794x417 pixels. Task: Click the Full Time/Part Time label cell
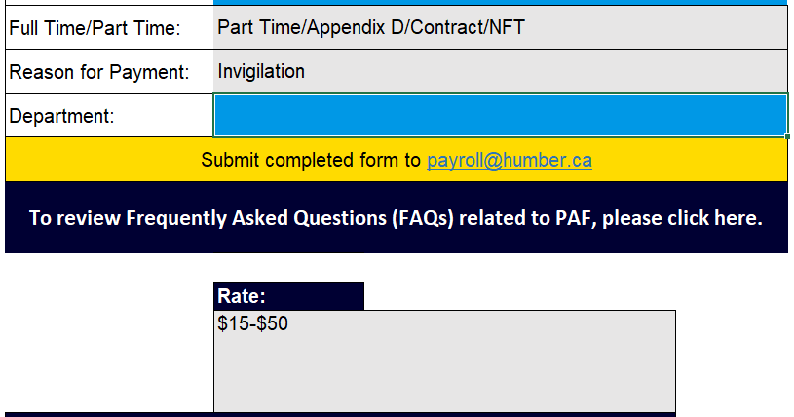point(109,27)
